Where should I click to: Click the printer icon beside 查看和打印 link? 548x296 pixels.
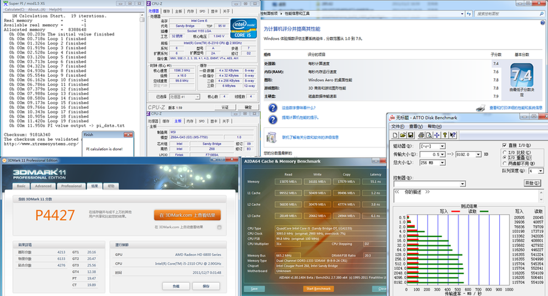click(481, 108)
